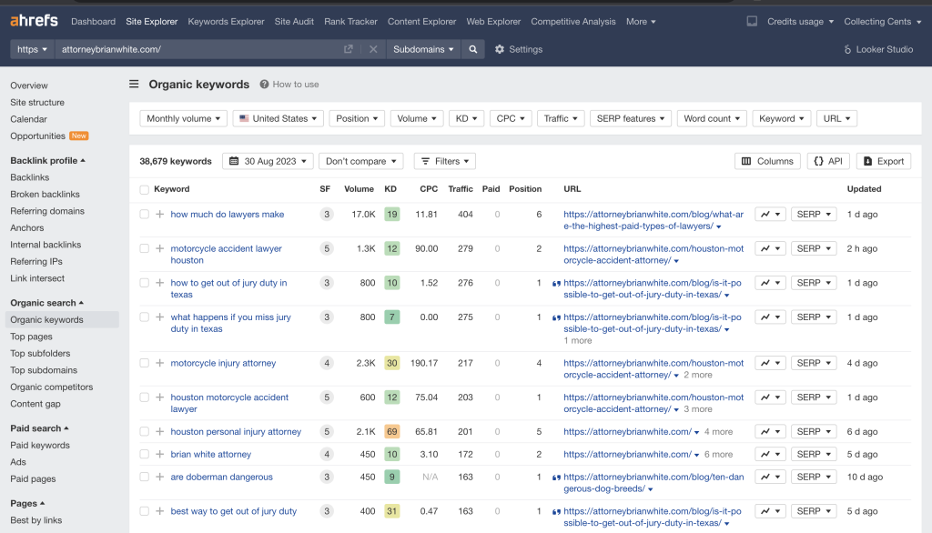932x533 pixels.
Task: Open Top pages in the sidebar
Action: click(x=31, y=337)
